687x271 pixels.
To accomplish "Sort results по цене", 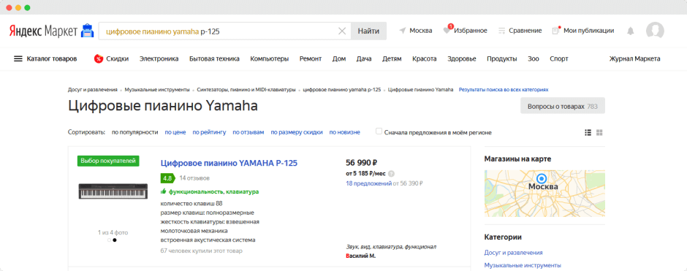I will point(175,132).
